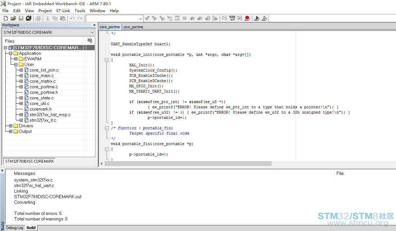Select stm32f7xx_hal_msp.c in the tree
Viewport: 396px width, 231px height.
(50, 115)
